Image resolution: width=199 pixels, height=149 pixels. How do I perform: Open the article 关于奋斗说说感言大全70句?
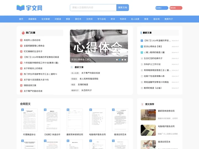click(36, 80)
